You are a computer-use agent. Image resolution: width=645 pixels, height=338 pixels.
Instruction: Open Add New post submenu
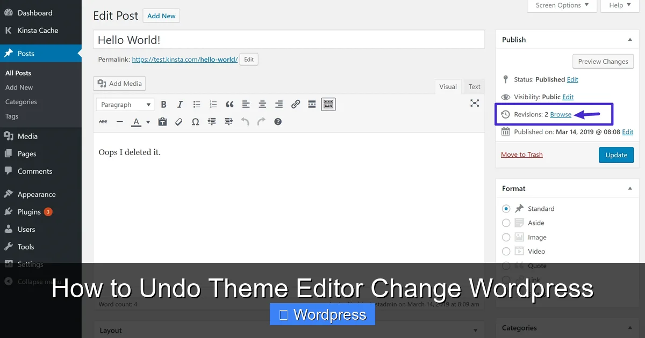coord(19,87)
